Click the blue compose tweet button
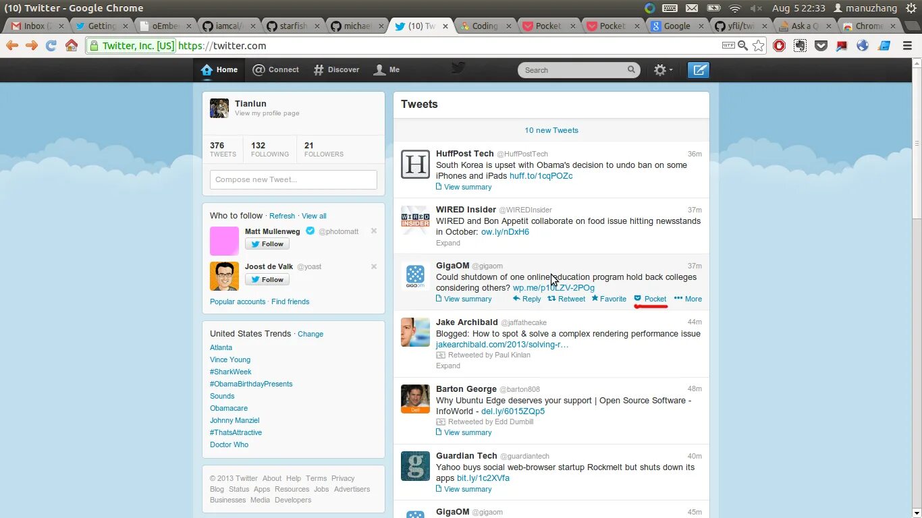 point(699,70)
